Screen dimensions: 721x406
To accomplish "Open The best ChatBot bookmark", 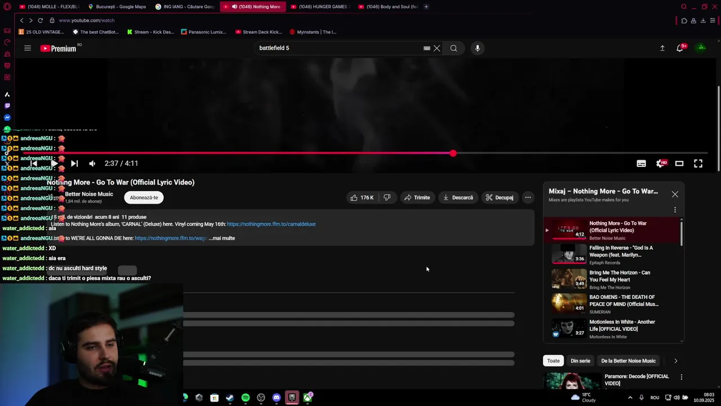I will 95,32.
